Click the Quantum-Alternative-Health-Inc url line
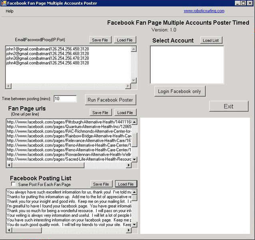This screenshot has width=255, height=240. pyautogui.click(x=69, y=126)
